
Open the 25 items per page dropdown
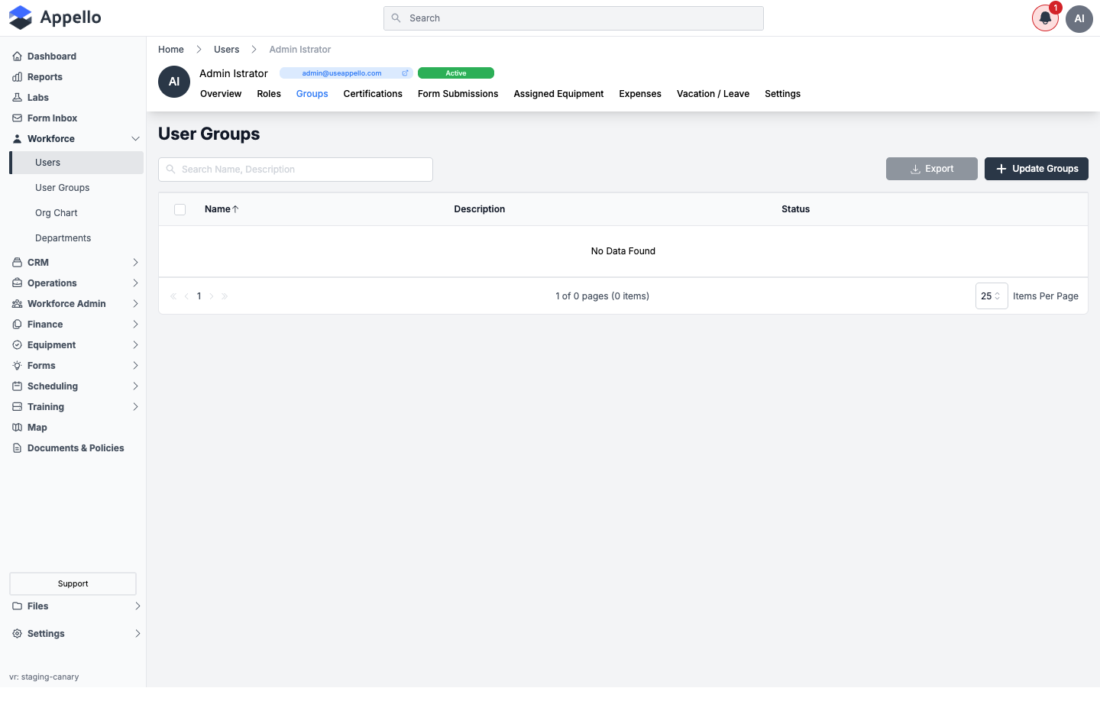[992, 296]
